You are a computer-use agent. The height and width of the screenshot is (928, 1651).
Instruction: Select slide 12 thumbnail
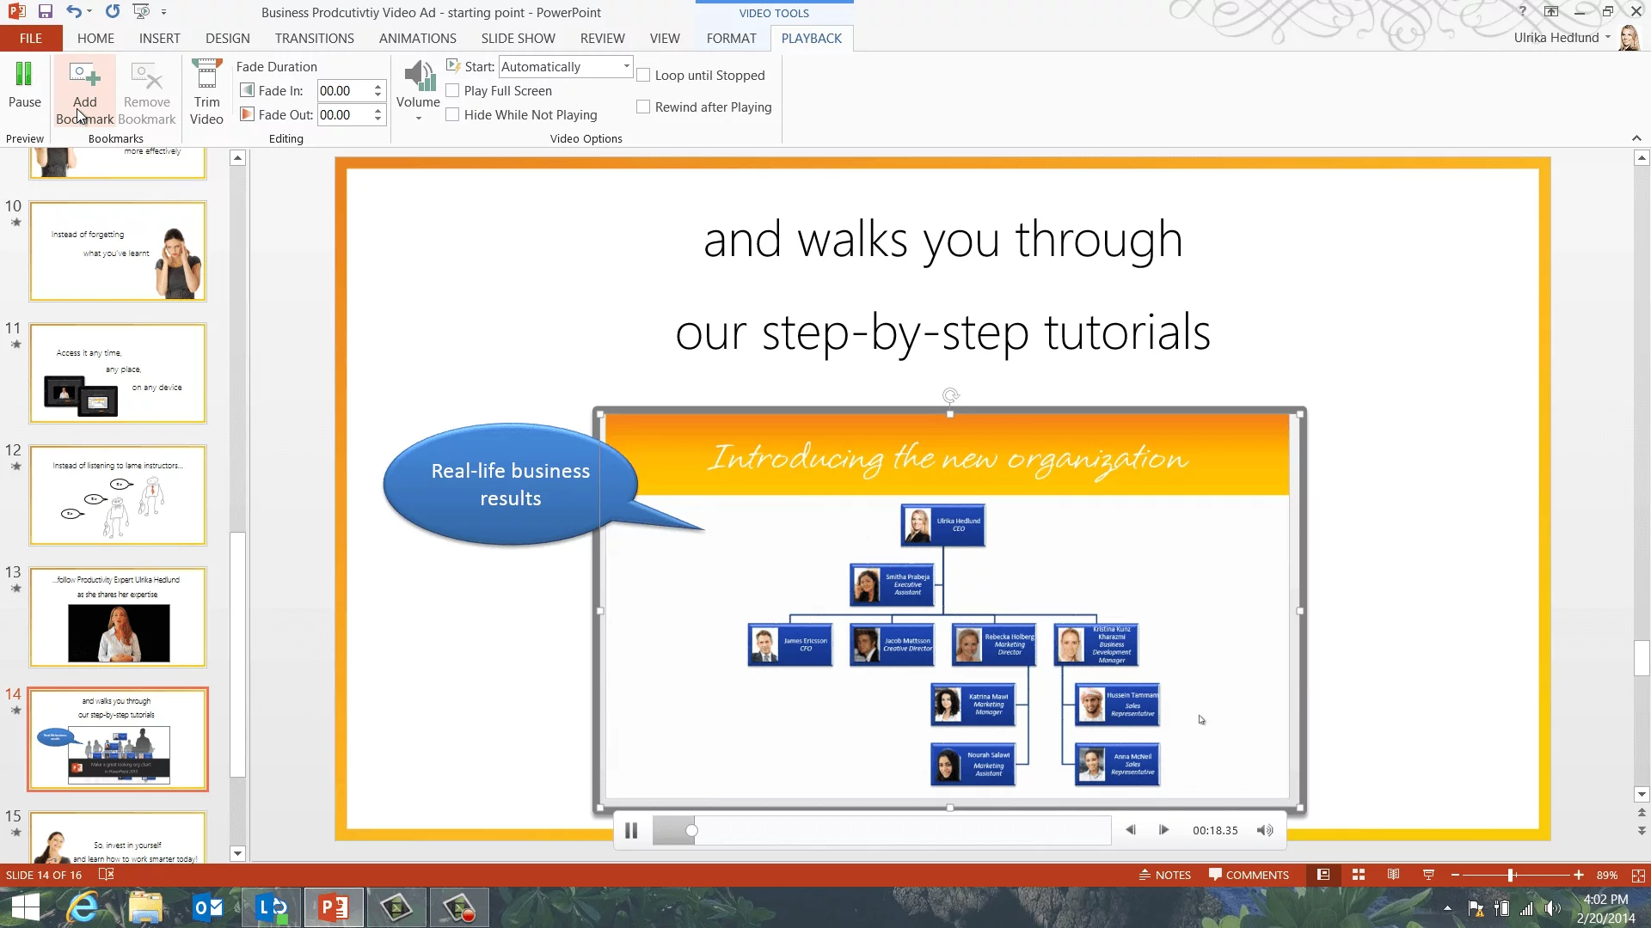click(118, 495)
